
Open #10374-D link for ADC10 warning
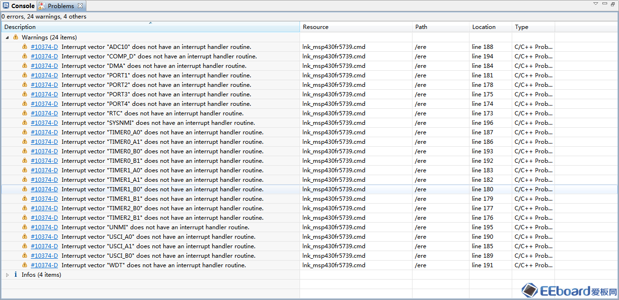[x=44, y=47]
